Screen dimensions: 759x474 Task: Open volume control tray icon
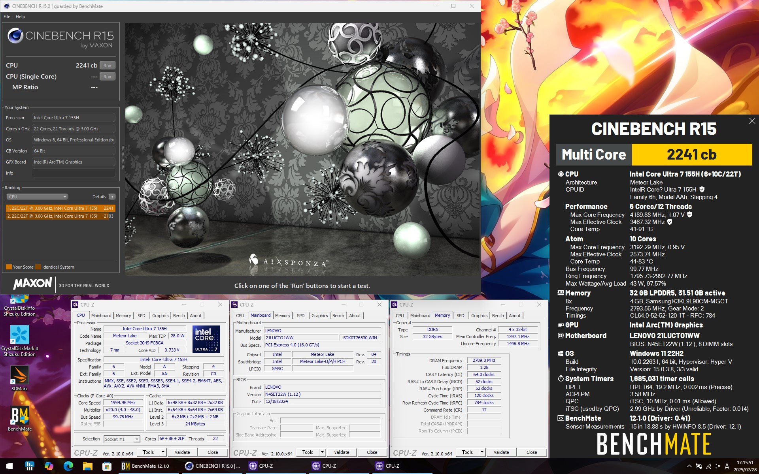717,466
